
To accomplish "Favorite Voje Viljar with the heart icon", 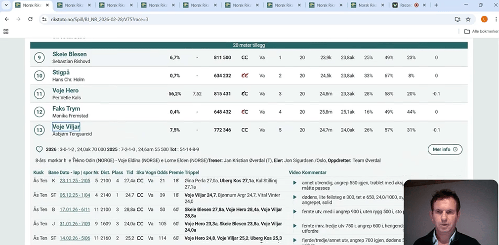I will [40, 149].
